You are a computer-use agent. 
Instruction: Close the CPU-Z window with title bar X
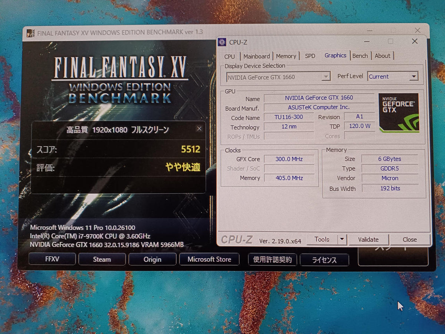[x=415, y=42]
